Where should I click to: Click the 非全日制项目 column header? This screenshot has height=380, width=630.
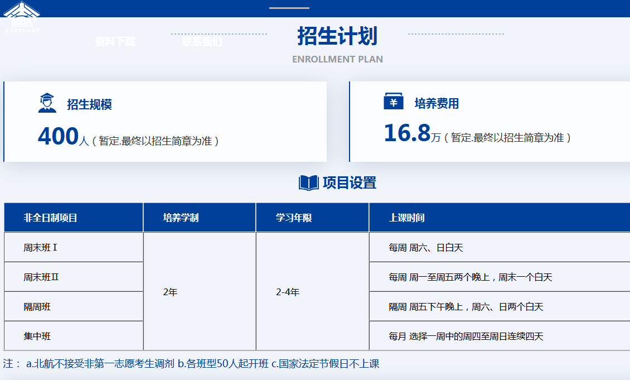[50, 218]
